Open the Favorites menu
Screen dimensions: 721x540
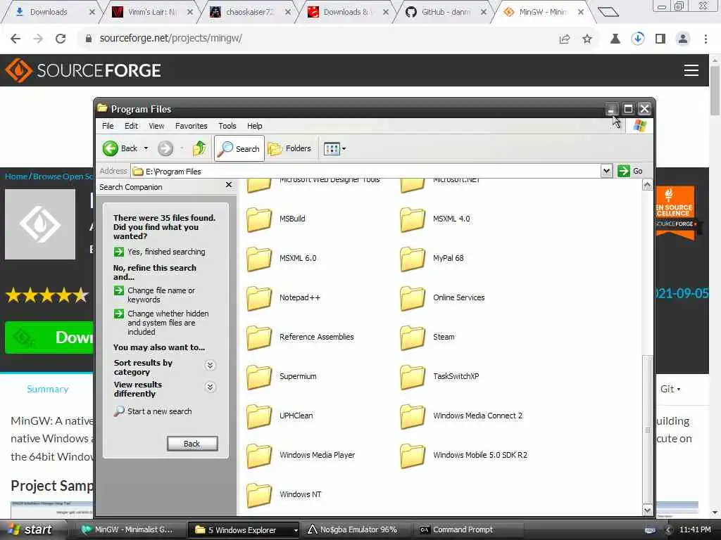point(192,126)
